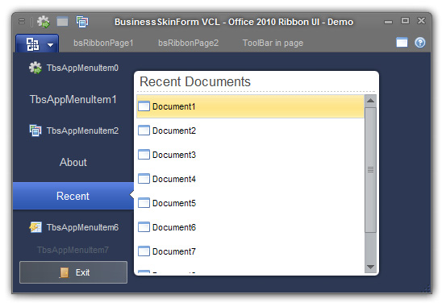Choose TbsAppMenuItem6 from the side menu
Screen dimensions: 446x307
pyautogui.click(x=73, y=227)
